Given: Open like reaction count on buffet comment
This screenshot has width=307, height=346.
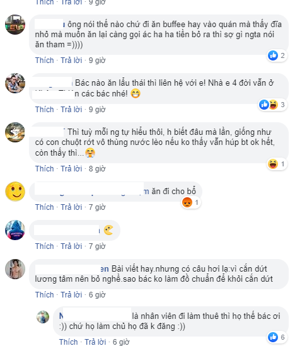Looking at the screenshot, I should pyautogui.click(x=277, y=55).
